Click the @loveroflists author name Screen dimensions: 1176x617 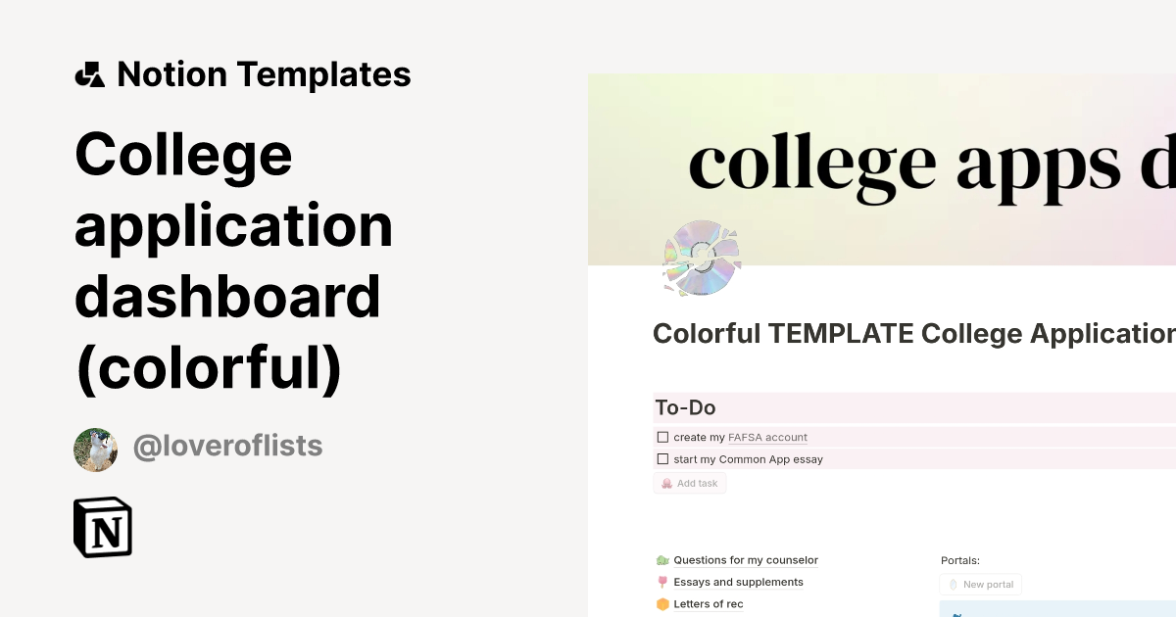(x=227, y=447)
